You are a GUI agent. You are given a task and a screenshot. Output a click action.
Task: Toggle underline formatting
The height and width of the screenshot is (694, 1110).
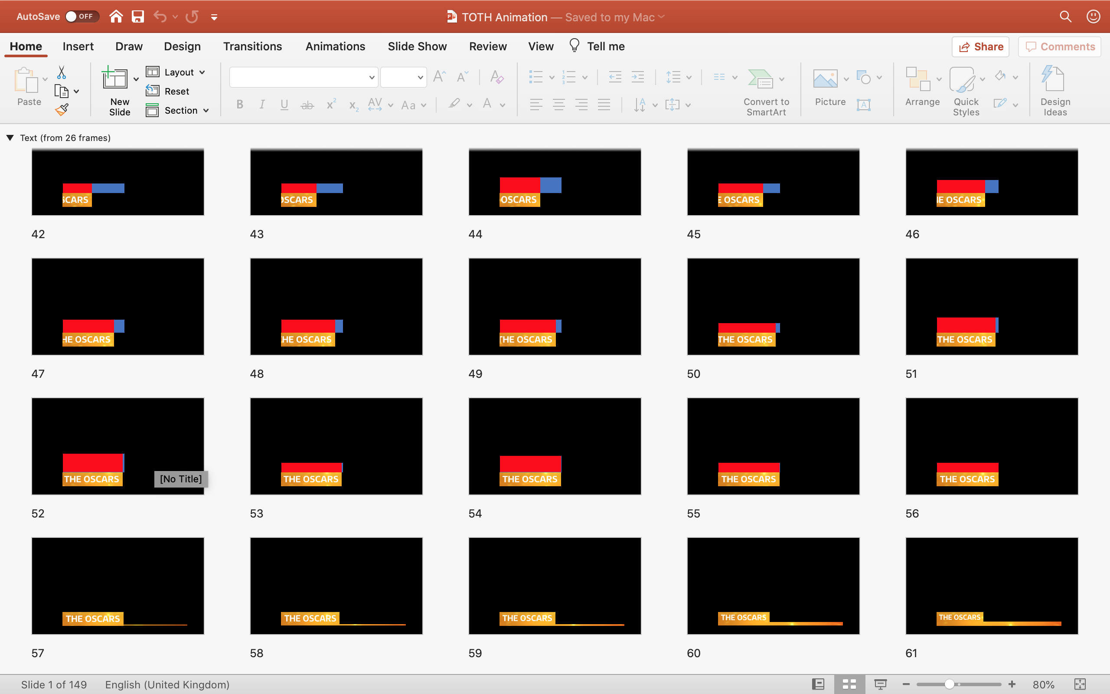284,105
